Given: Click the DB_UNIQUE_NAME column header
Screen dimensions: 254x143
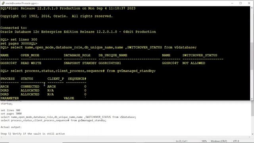Looking at the screenshot, I should point(113,55).
